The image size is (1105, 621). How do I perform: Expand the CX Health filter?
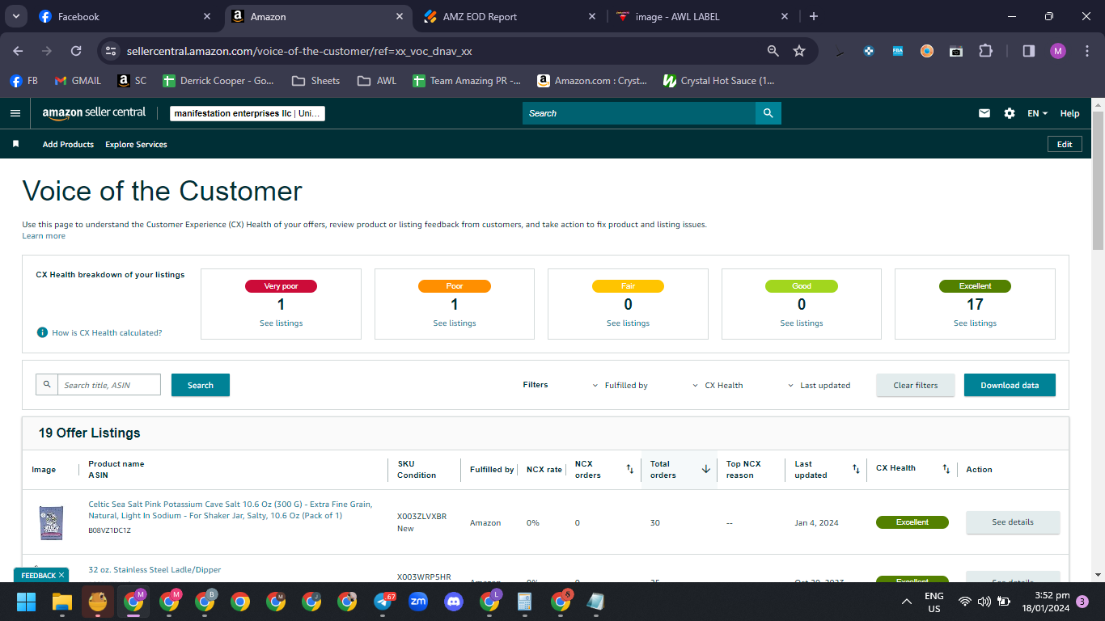click(718, 386)
